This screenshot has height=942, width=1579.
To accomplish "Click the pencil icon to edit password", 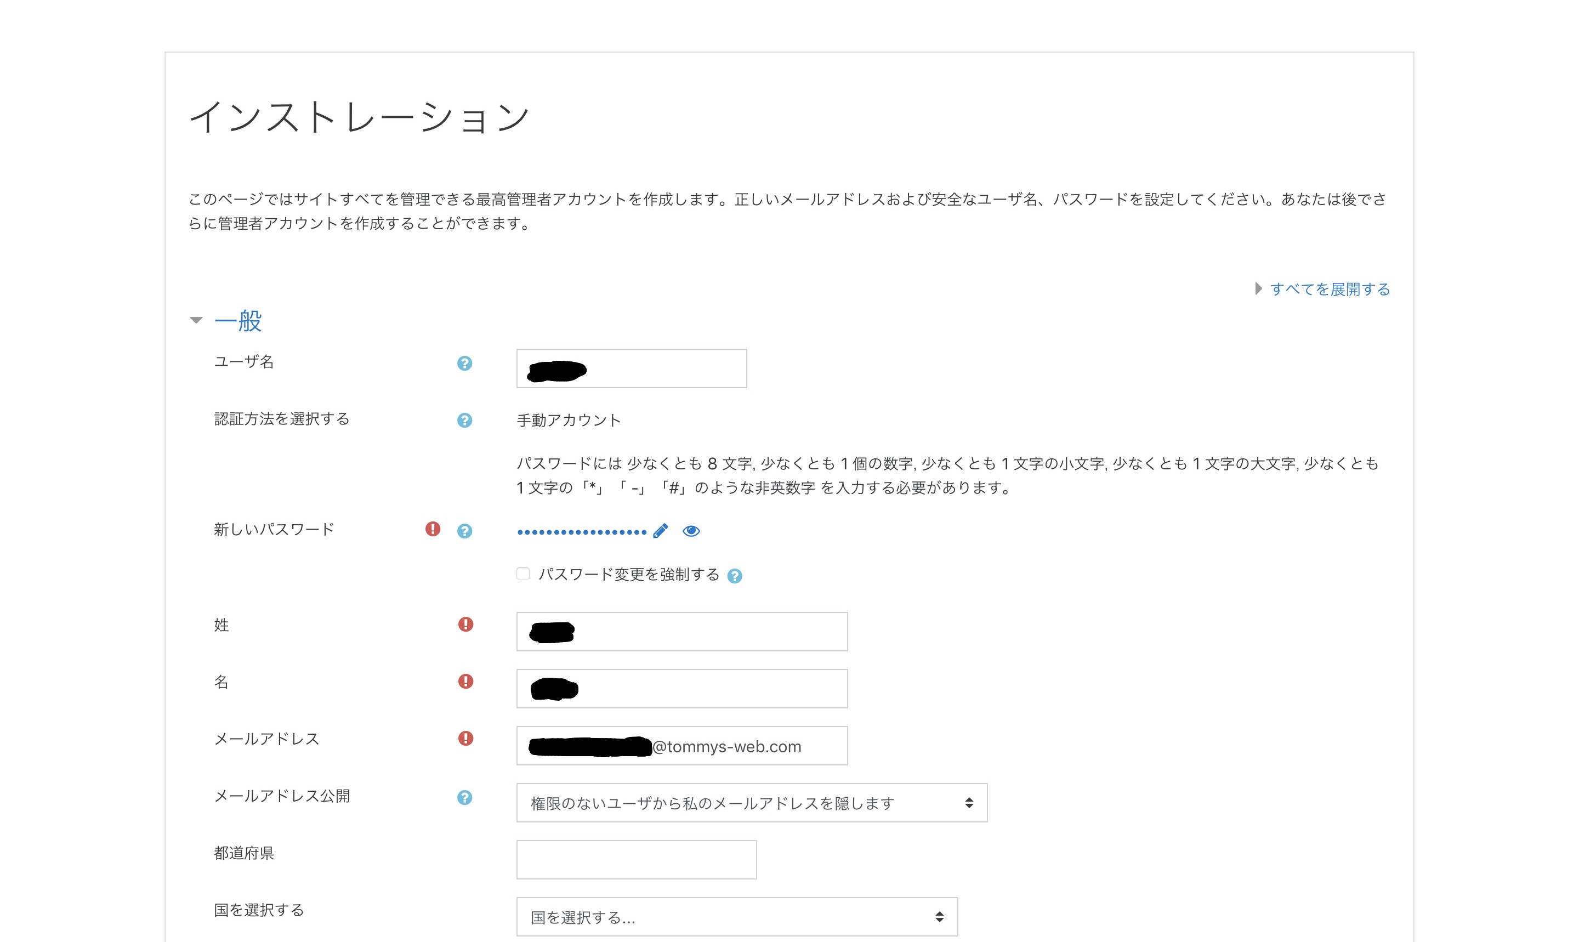I will tap(660, 531).
